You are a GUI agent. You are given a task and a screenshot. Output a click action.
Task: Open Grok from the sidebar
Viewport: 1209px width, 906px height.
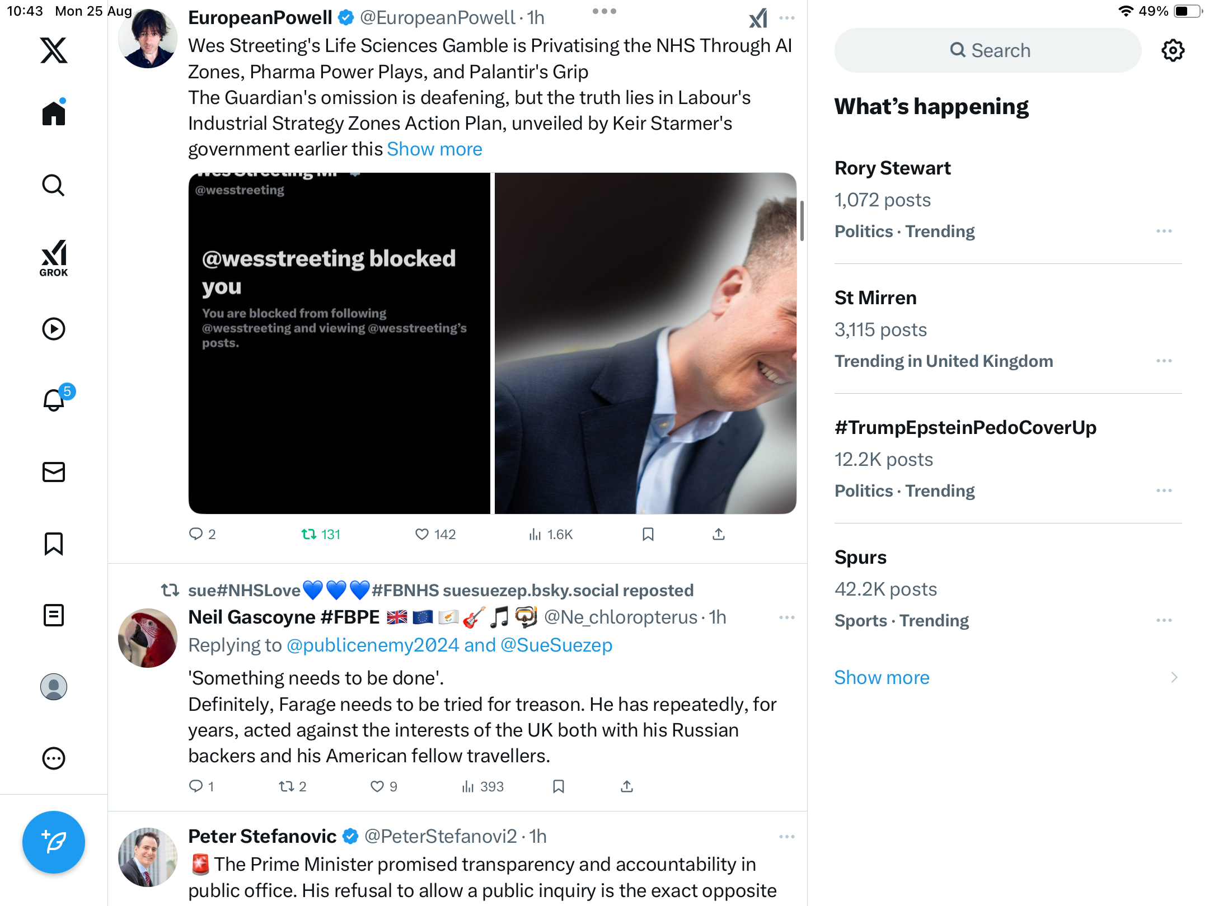click(x=54, y=258)
